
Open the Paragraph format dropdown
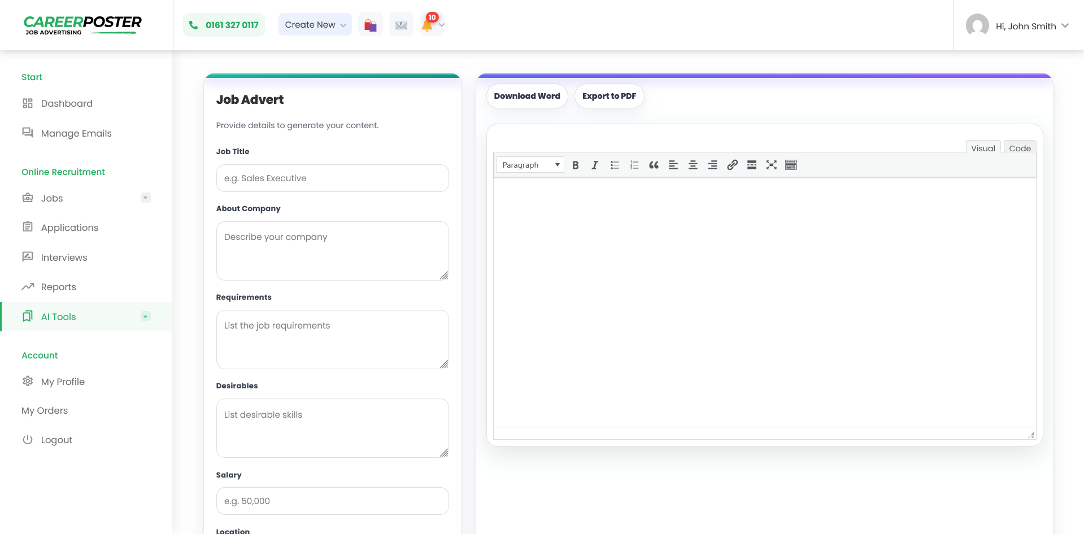click(530, 165)
